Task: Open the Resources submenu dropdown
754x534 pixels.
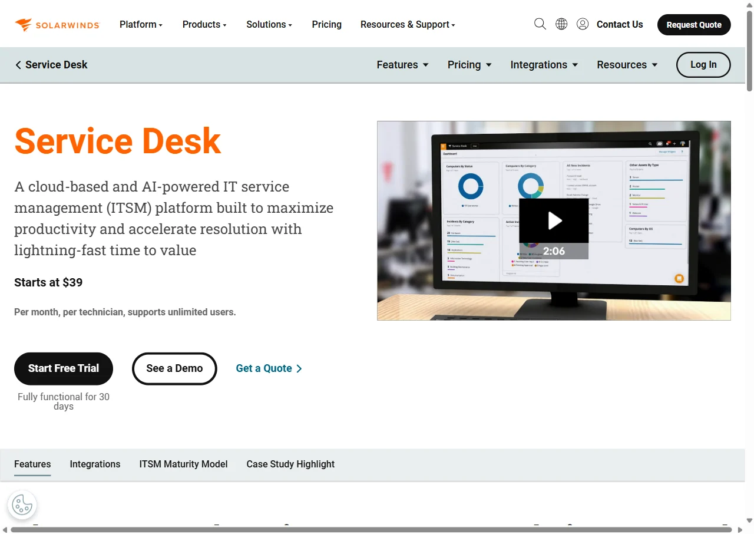Action: point(627,65)
